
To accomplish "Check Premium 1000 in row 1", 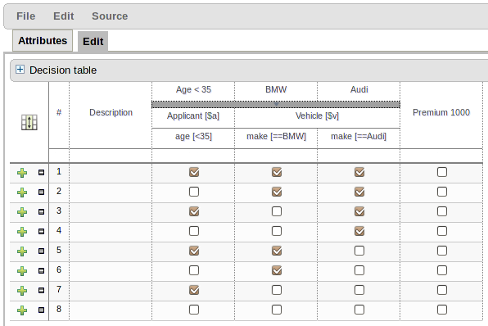I will coord(442,172).
